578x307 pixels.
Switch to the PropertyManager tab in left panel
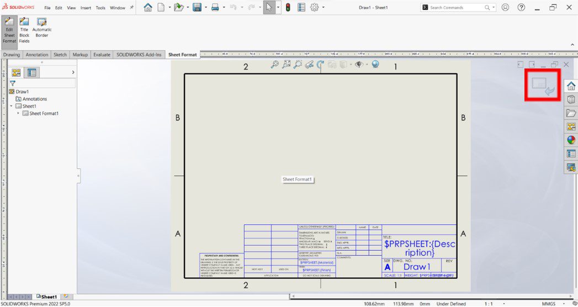(32, 72)
